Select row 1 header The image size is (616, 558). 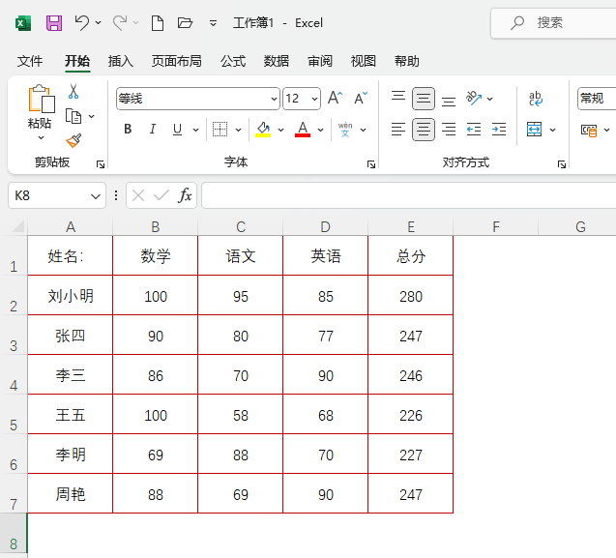[14, 256]
